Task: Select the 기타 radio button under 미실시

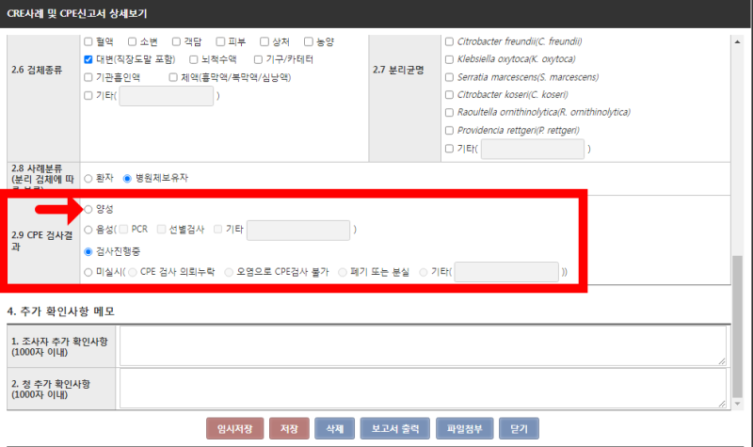Action: [423, 272]
